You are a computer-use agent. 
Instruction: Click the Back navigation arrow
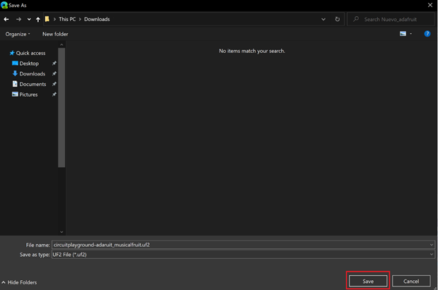click(x=6, y=19)
